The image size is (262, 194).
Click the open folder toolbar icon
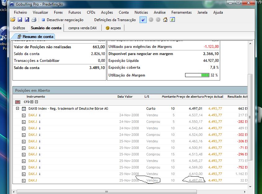coord(13,20)
